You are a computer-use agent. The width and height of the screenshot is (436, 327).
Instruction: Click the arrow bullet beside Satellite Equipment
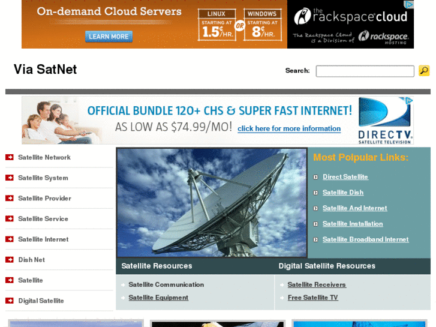[x=123, y=298]
